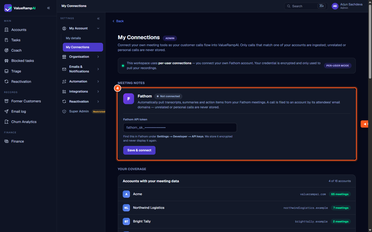
Task: Click the Integrations grid icon
Action: click(64, 92)
